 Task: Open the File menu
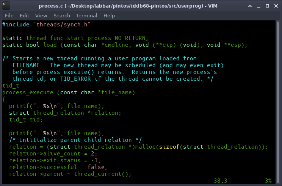click(9, 15)
